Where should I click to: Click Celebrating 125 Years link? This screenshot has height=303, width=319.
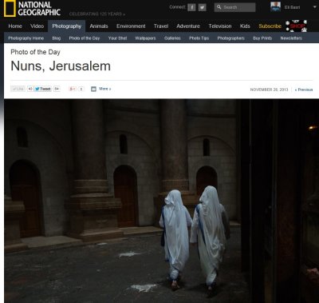click(97, 14)
